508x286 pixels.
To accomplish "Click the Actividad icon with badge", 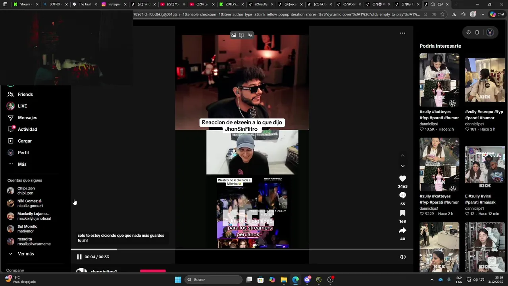I will pyautogui.click(x=11, y=129).
